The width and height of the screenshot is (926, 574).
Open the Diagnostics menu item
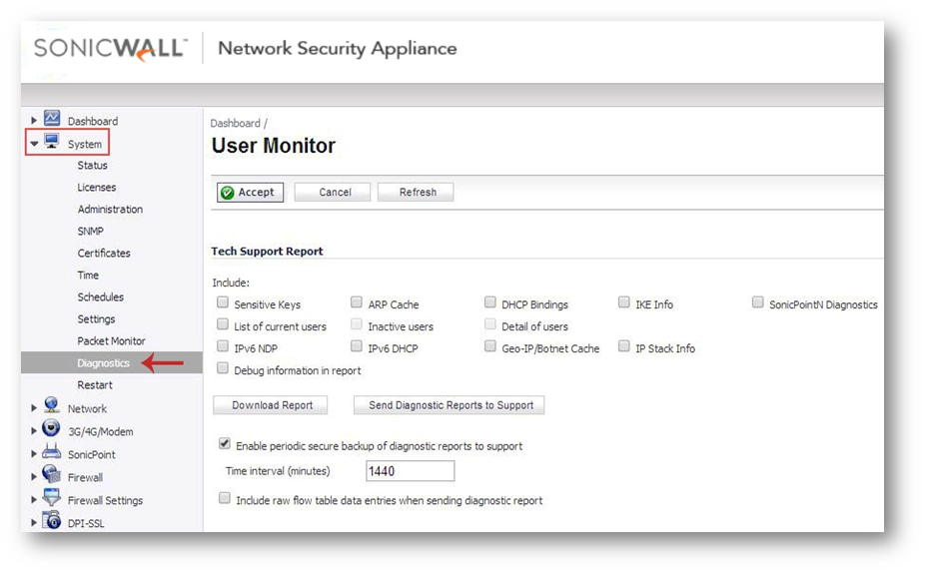coord(104,363)
